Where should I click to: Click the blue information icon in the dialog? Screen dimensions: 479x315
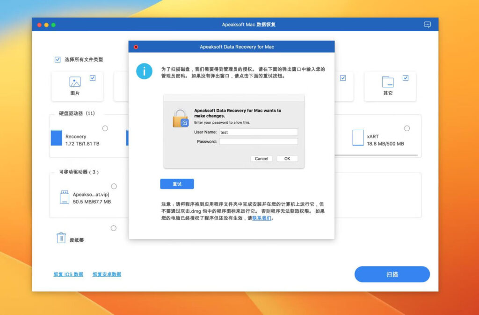coord(145,71)
